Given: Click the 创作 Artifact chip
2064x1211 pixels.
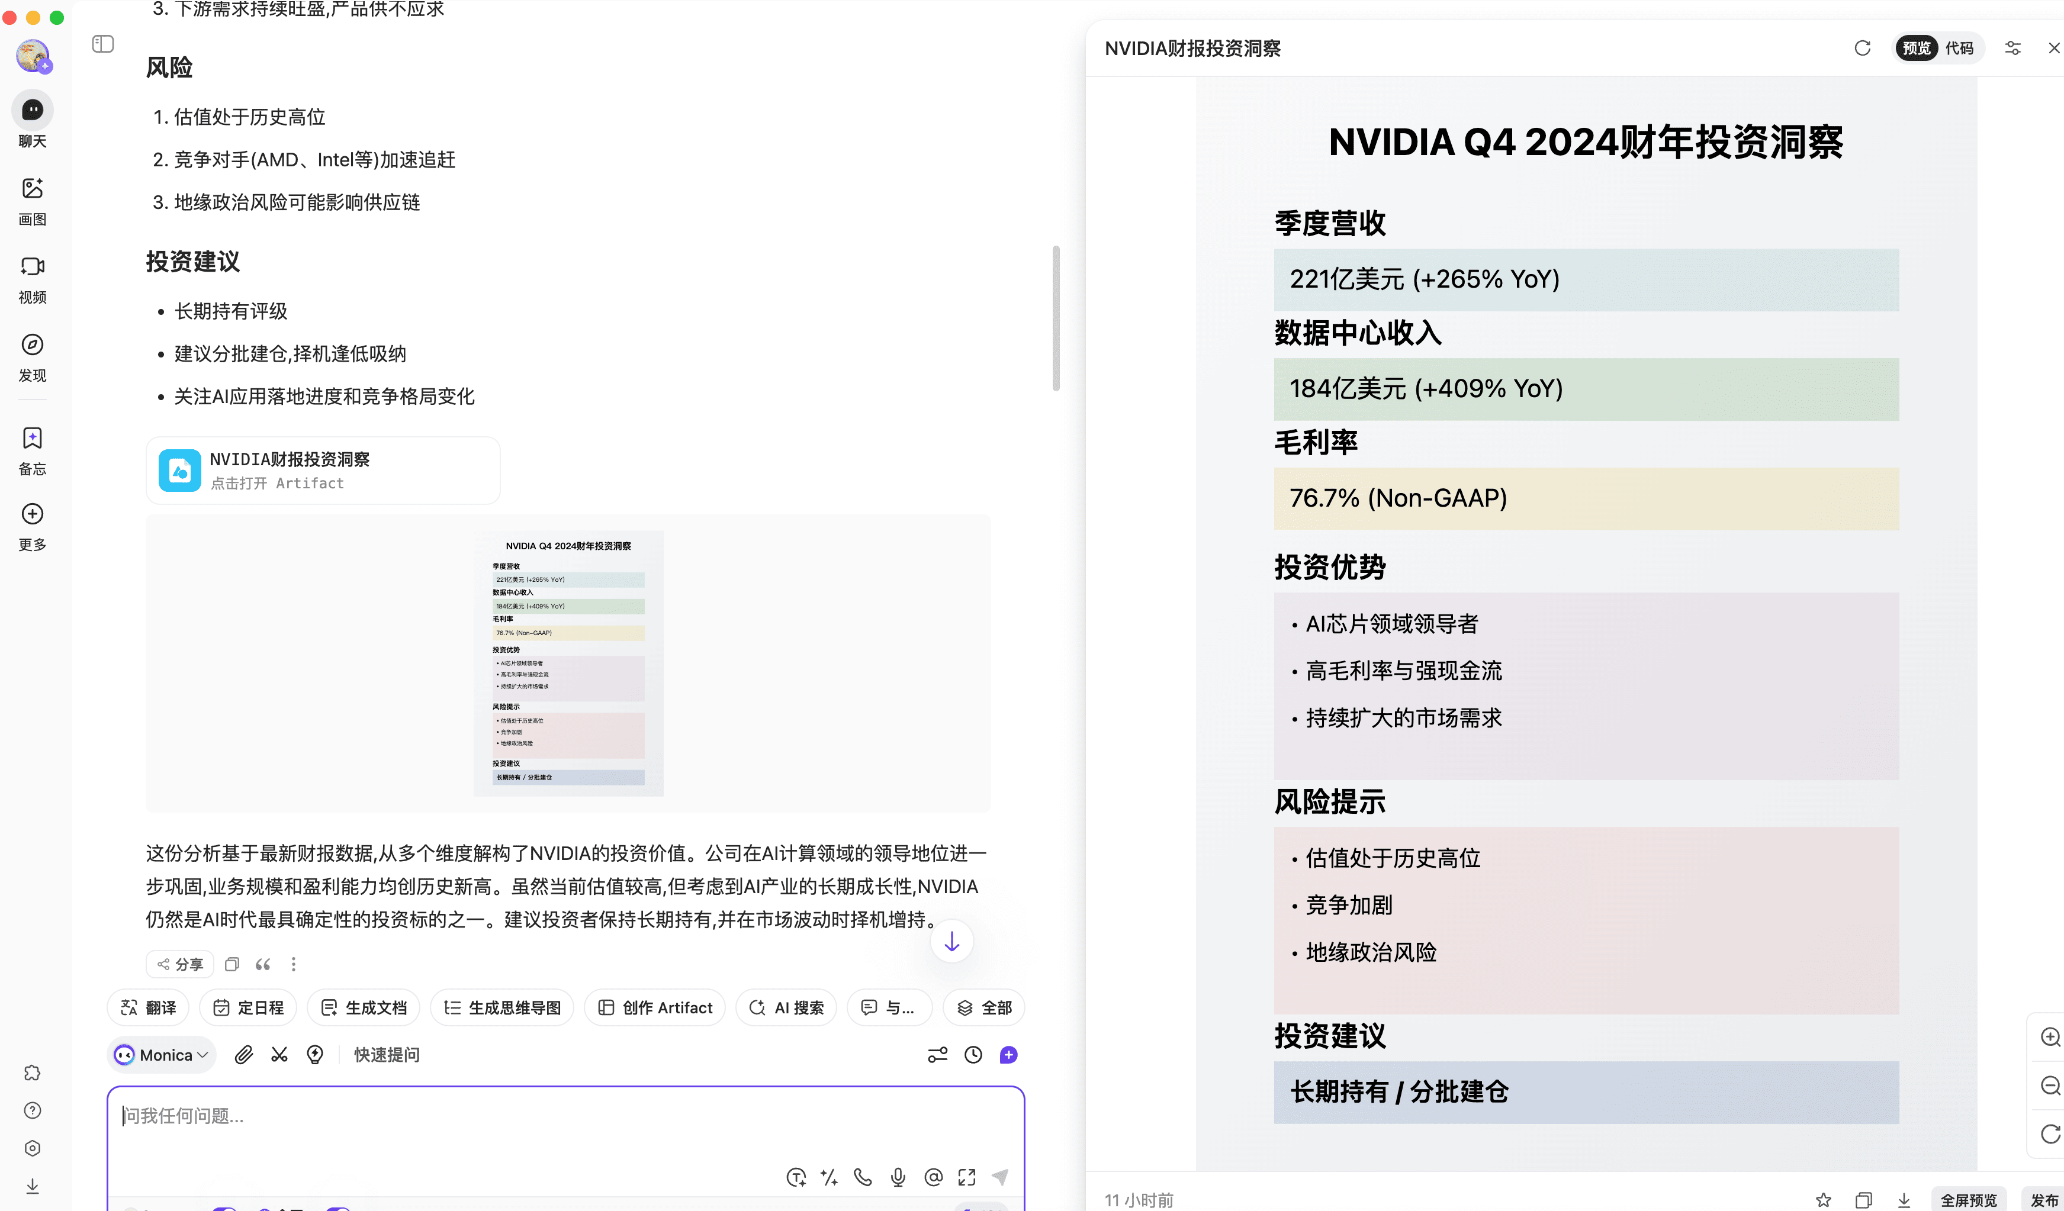Looking at the screenshot, I should click(655, 1008).
